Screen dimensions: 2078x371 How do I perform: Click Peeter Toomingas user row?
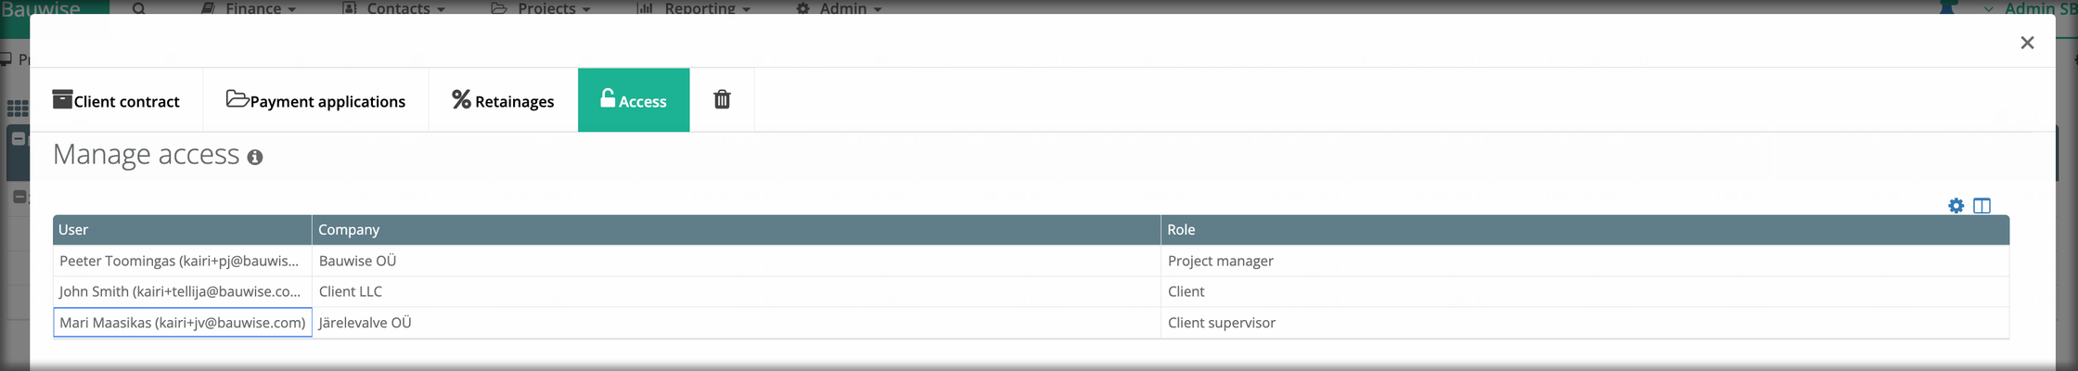(x=1031, y=261)
